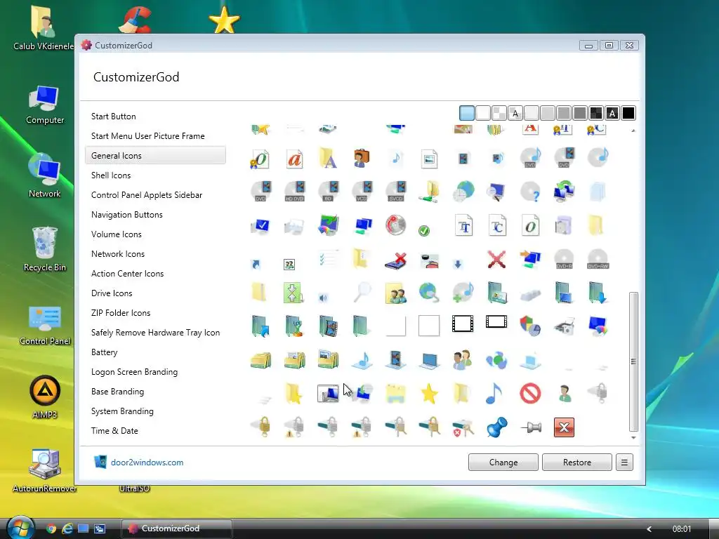Select the large red X delete icon

(x=496, y=260)
